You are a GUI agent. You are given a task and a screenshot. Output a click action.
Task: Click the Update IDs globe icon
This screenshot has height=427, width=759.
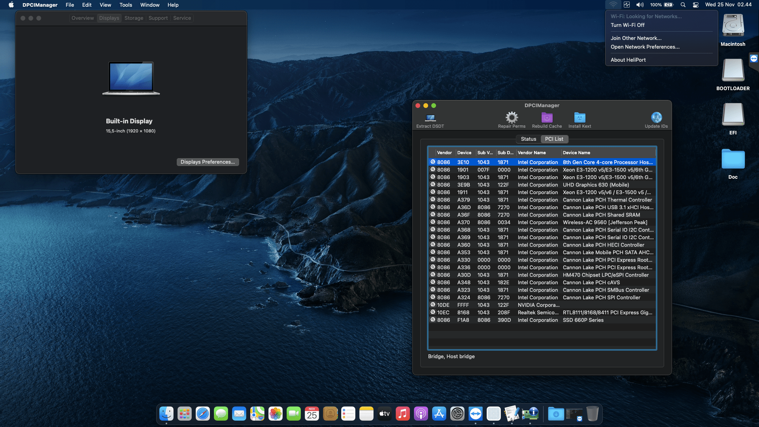656,118
